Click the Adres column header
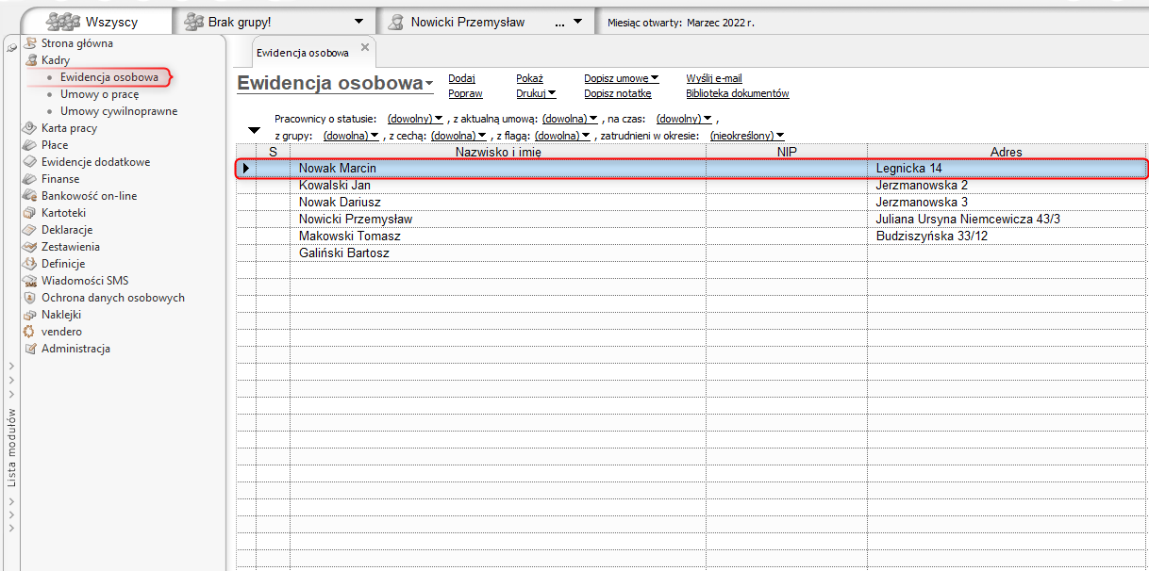 1007,152
